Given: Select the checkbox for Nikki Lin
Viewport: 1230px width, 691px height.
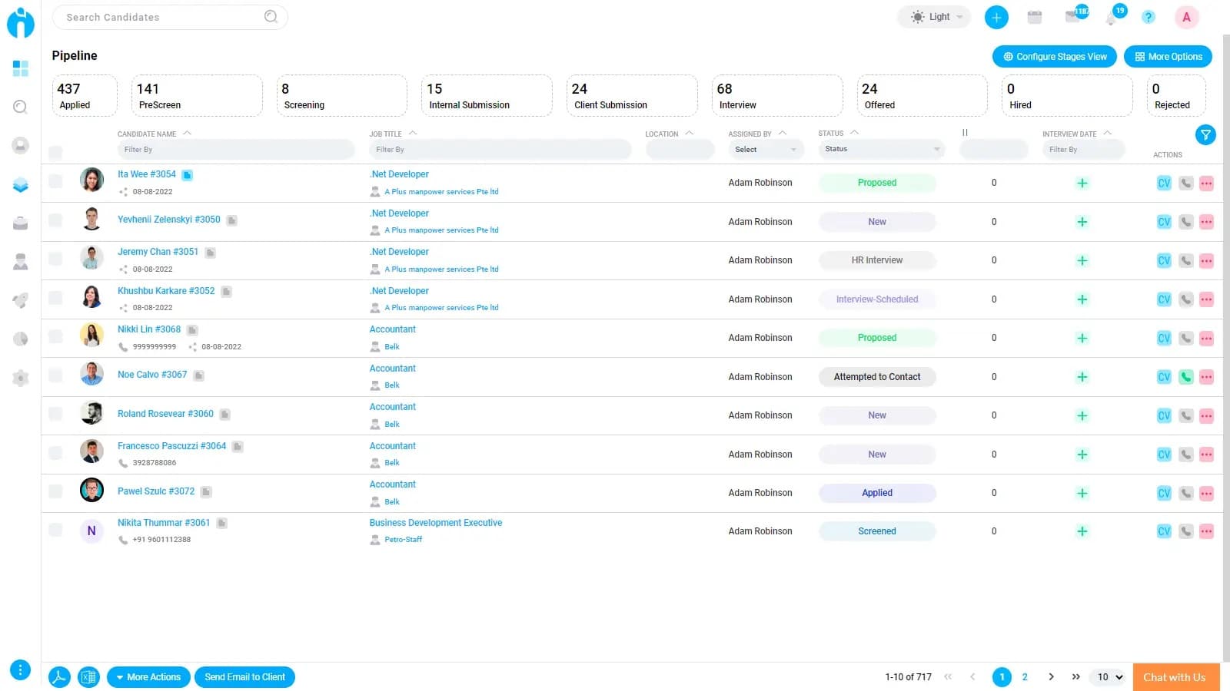Looking at the screenshot, I should point(55,336).
